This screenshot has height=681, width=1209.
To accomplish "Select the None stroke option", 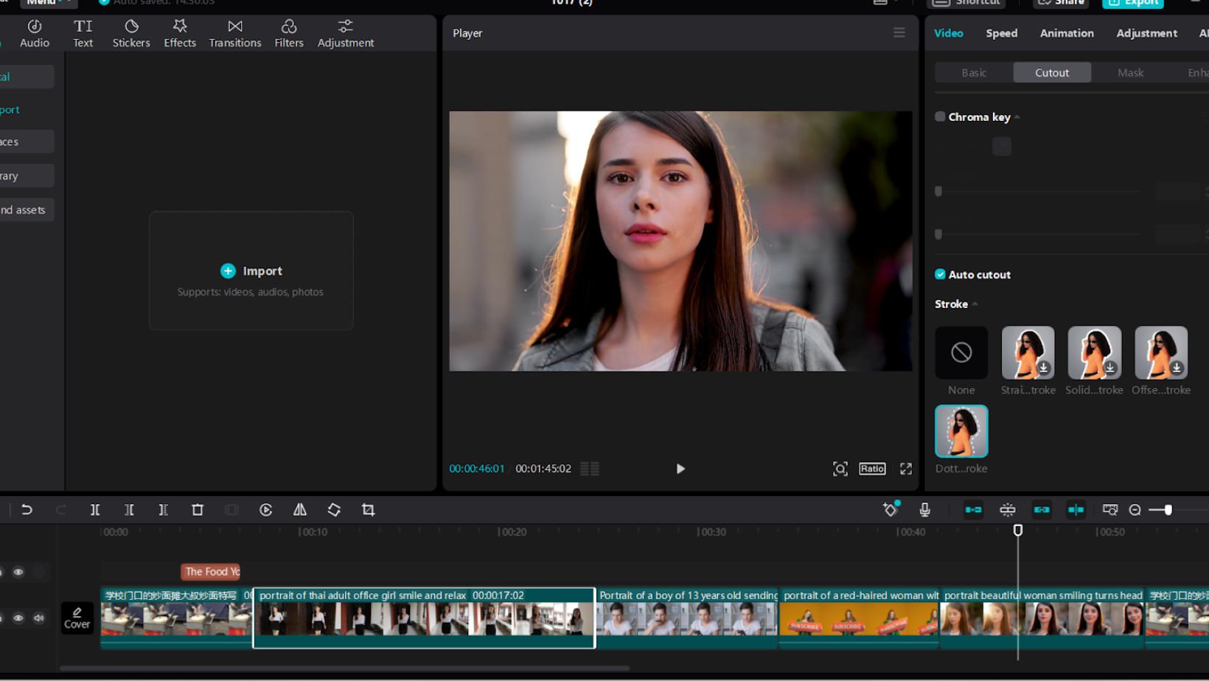I will [961, 352].
